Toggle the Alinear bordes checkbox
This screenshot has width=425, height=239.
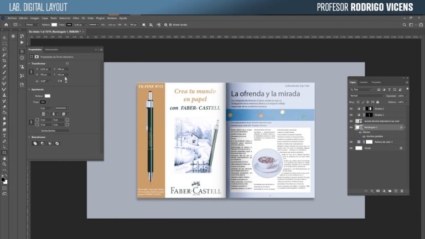point(170,25)
